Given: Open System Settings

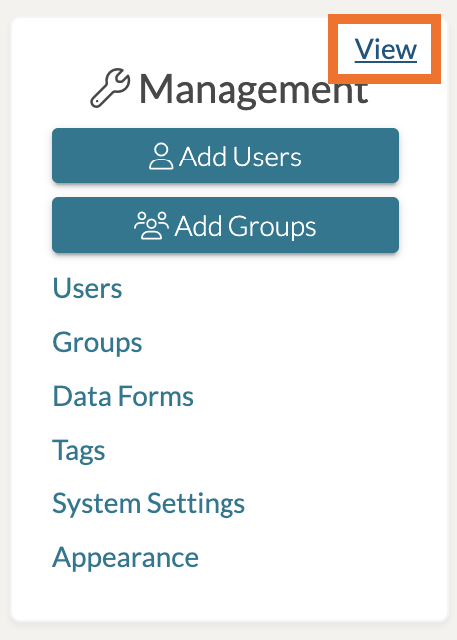Looking at the screenshot, I should (149, 504).
